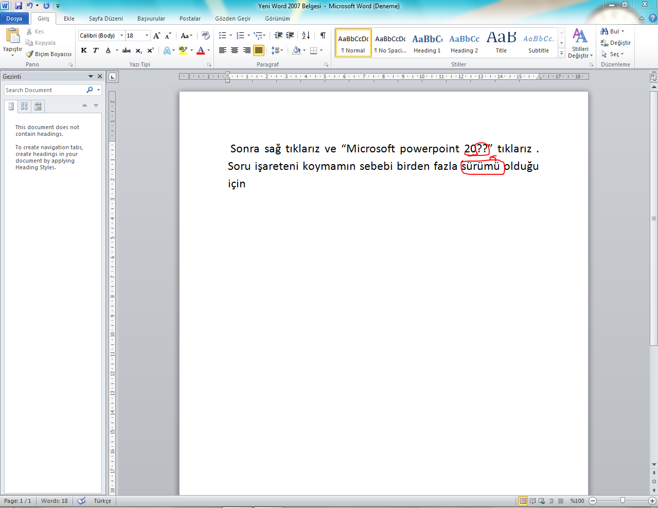Image resolution: width=658 pixels, height=508 pixels.
Task: Show page thumbnails tab in Gezinti pane
Action: point(24,106)
